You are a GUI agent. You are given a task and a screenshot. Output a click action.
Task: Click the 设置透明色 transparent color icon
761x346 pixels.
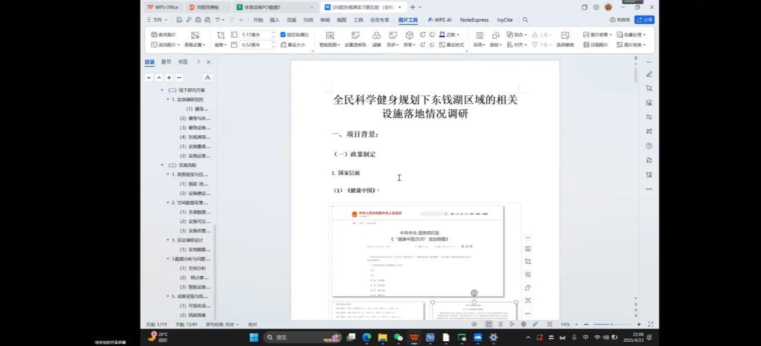(355, 36)
